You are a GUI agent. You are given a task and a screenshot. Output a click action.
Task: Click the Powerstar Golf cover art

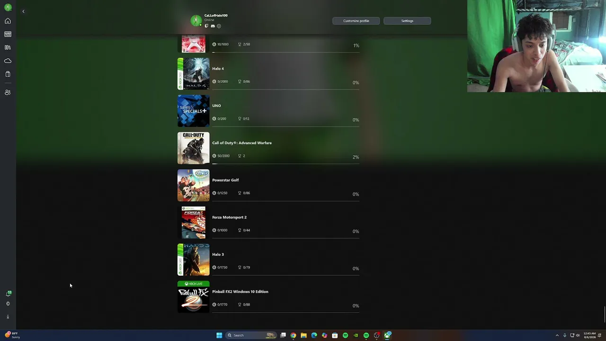(x=193, y=185)
